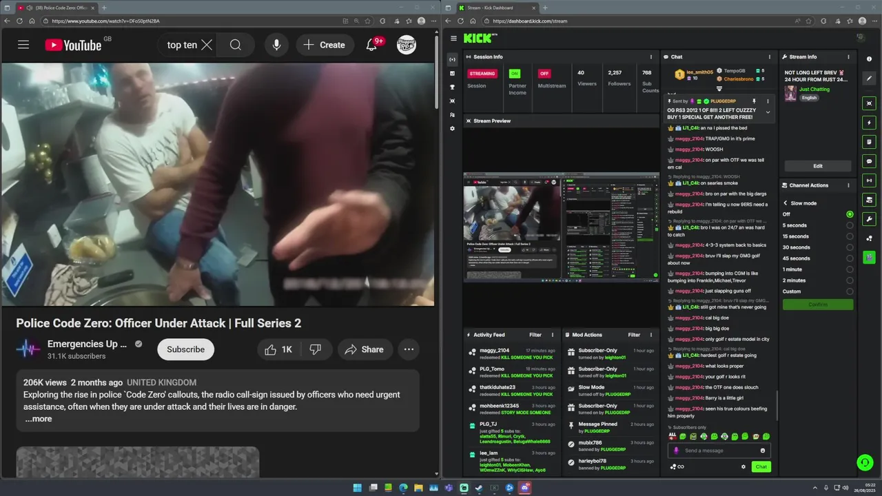Expand YouTube description with ...more
The width and height of the screenshot is (882, 496).
[39, 419]
